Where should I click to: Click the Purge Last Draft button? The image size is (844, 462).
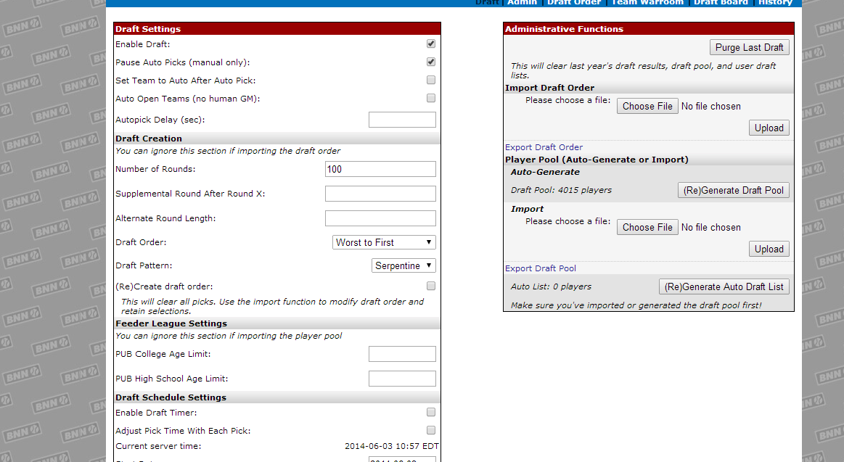[x=749, y=48]
